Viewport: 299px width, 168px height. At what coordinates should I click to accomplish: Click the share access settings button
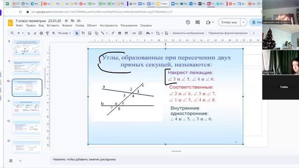click(256, 22)
